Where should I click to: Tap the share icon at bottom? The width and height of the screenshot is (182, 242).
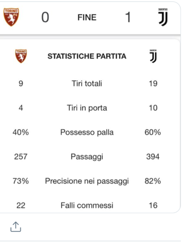(x=16, y=227)
